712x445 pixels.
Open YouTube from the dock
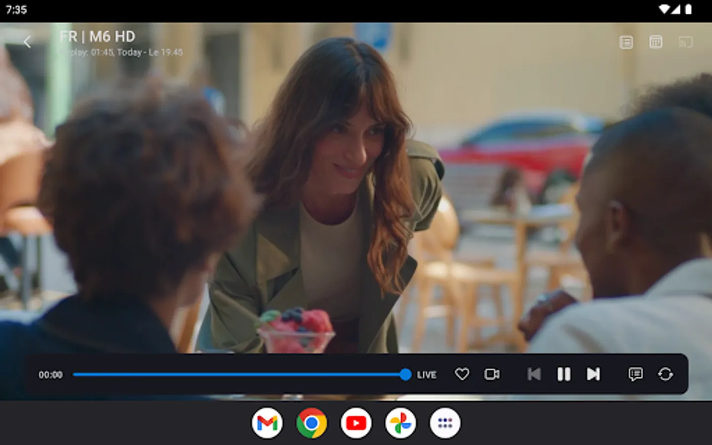click(x=356, y=423)
